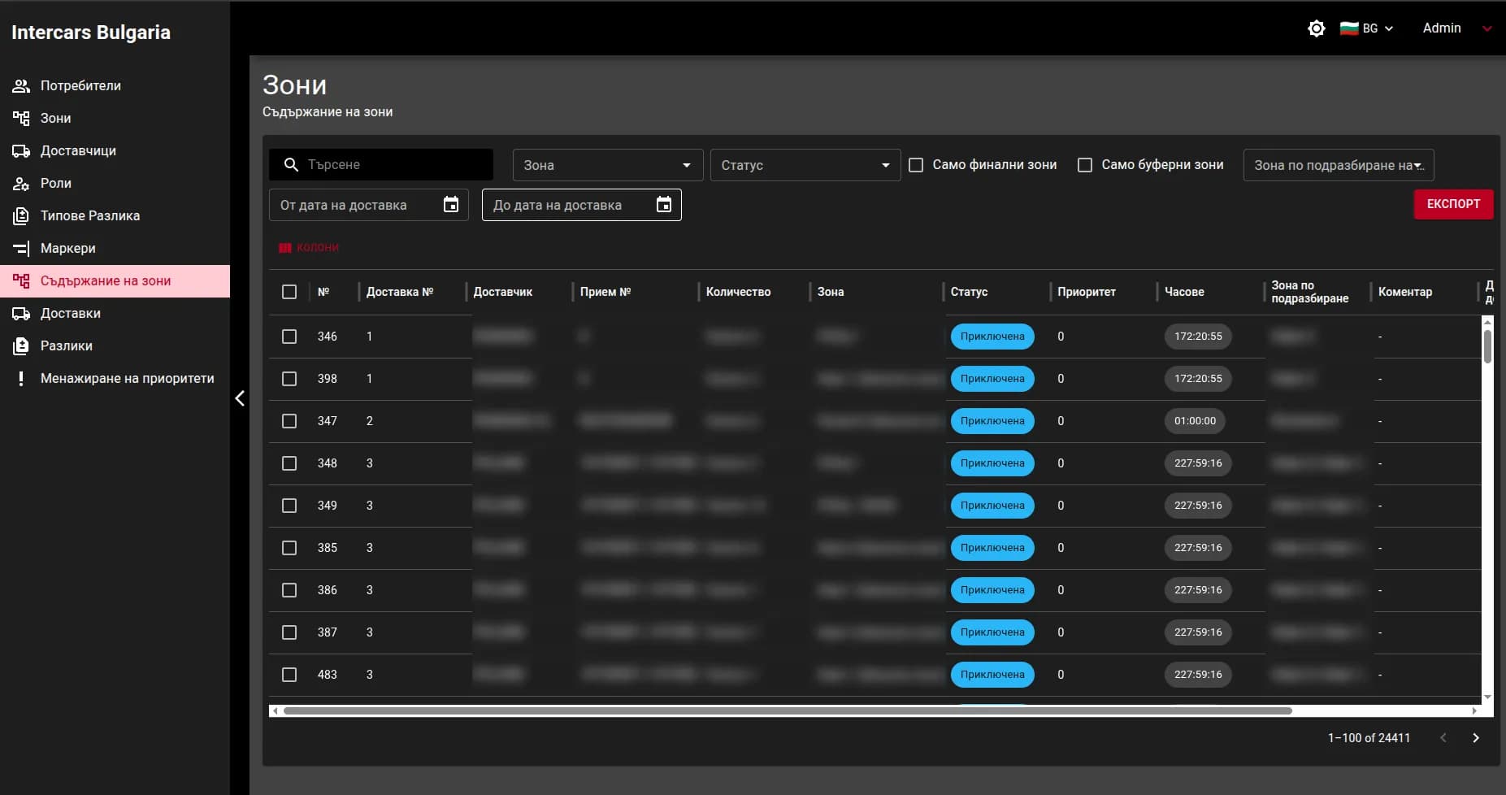Open calendar for От дата на доставка

(x=451, y=205)
